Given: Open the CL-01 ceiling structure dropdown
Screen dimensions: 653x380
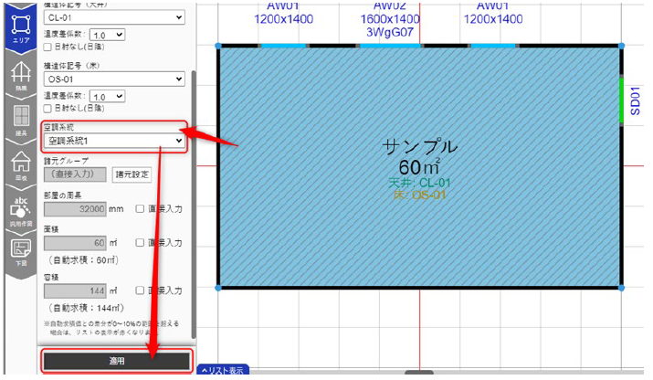Looking at the screenshot, I should pos(114,17).
